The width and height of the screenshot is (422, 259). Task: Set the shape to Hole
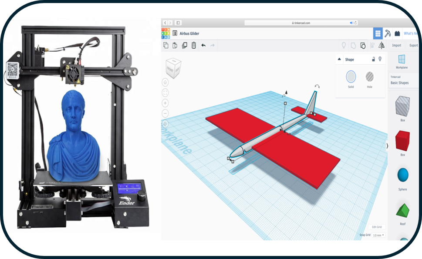coord(369,77)
